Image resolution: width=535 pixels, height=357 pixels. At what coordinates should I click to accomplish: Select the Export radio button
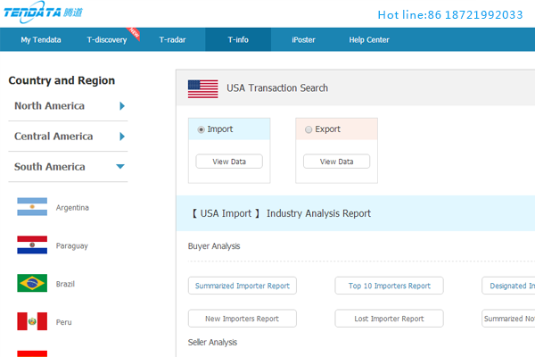[x=309, y=129]
